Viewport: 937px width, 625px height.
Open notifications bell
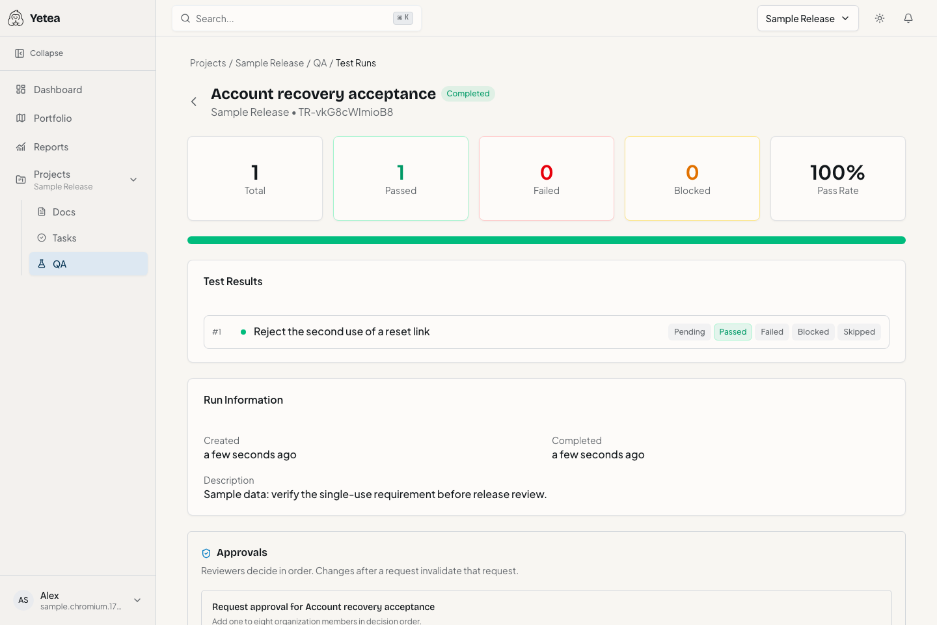[908, 18]
